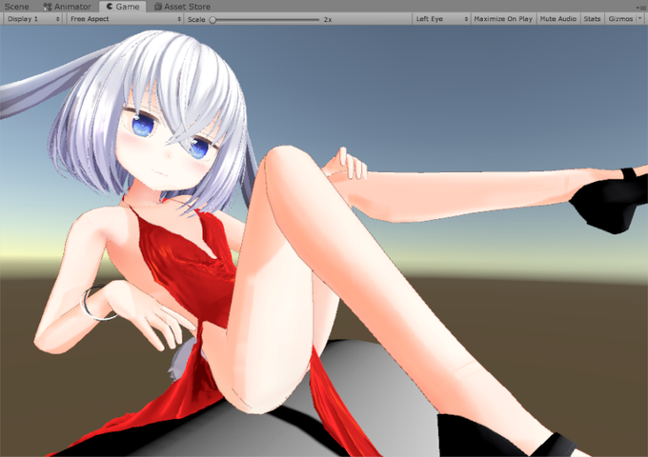The image size is (648, 457).
Task: Open the Free Aspect dropdown
Action: point(125,19)
